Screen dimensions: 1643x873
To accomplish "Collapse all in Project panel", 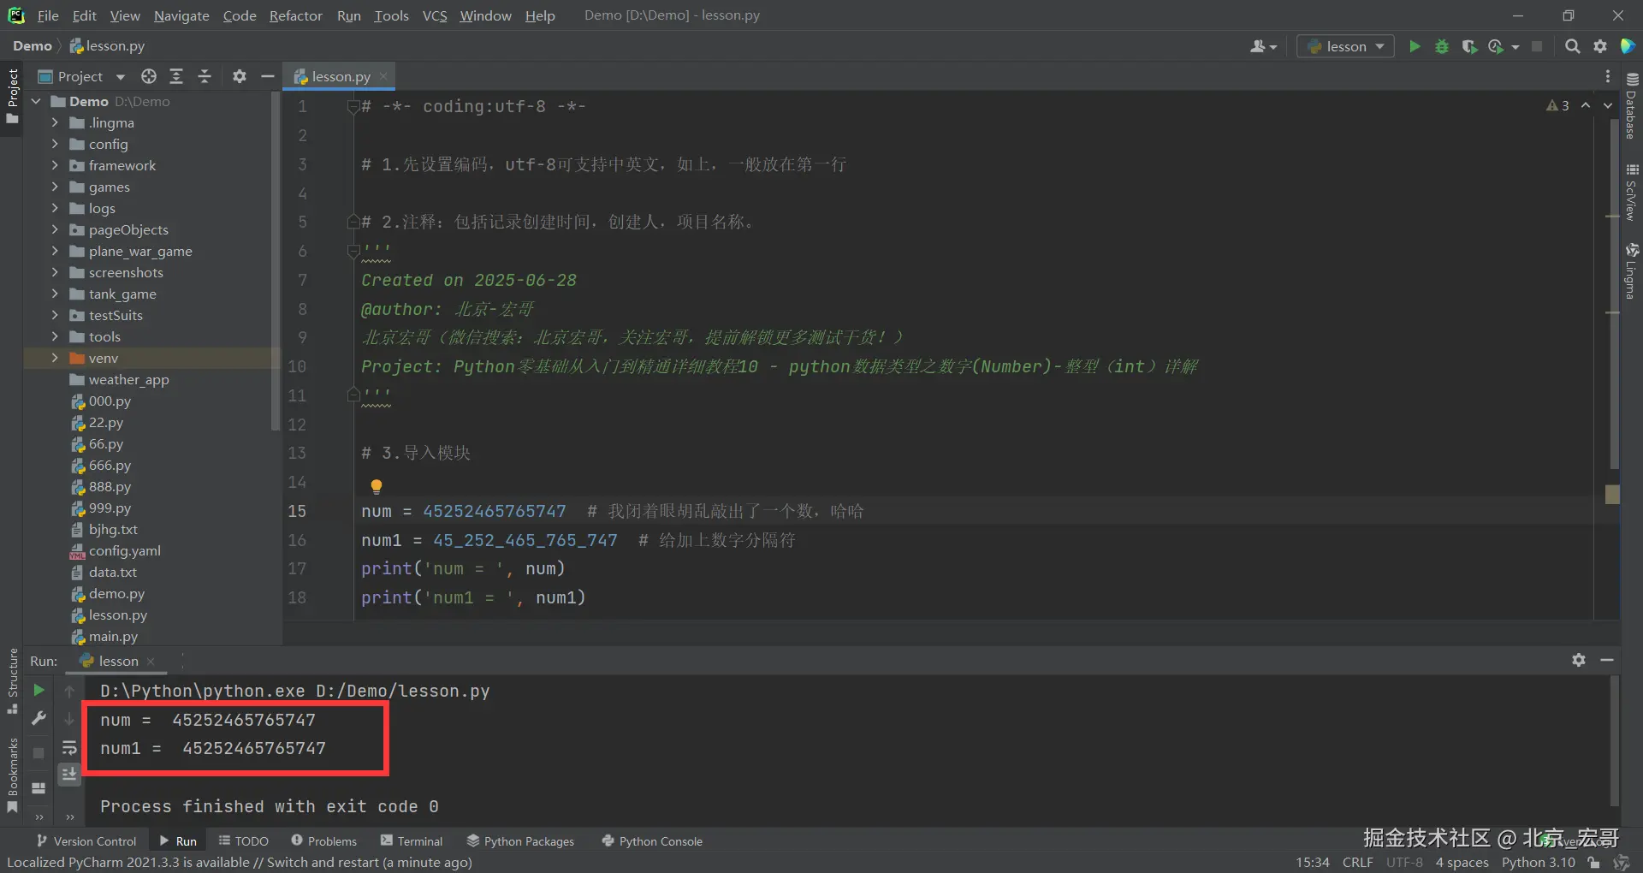I will (x=205, y=76).
